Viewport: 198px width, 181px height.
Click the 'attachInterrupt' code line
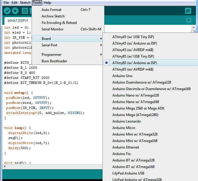[x=45, y=113]
